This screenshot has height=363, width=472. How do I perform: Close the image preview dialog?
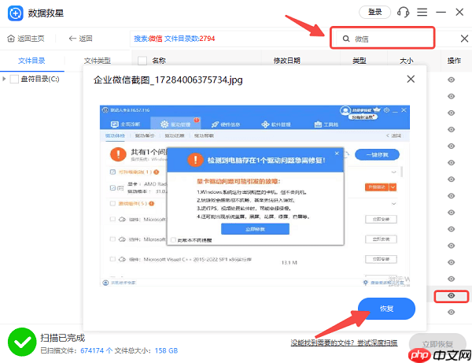411,80
